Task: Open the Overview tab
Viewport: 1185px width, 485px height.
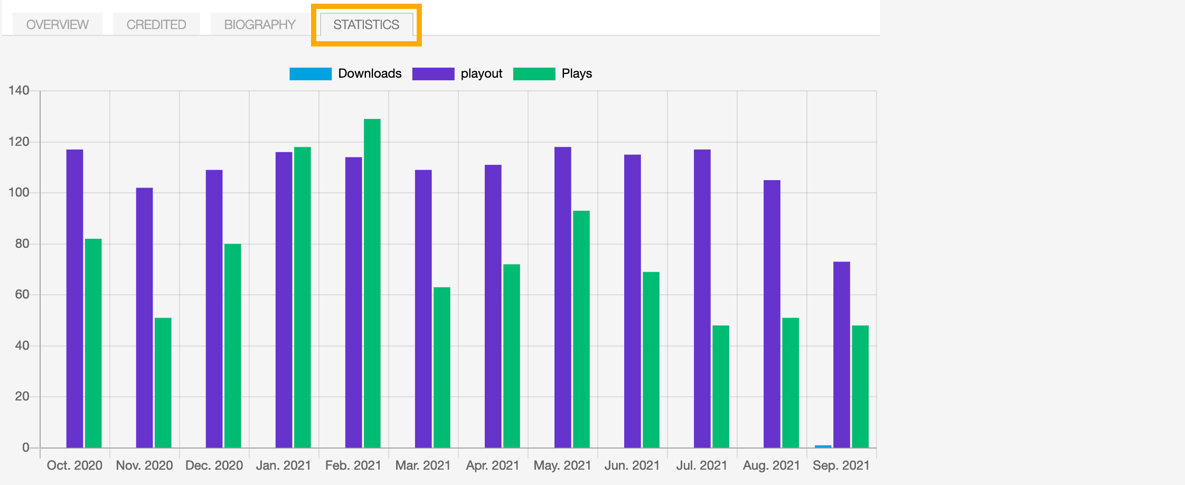Action: pos(57,24)
